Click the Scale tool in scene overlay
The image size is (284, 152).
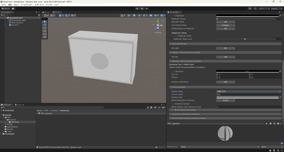coord(45,31)
